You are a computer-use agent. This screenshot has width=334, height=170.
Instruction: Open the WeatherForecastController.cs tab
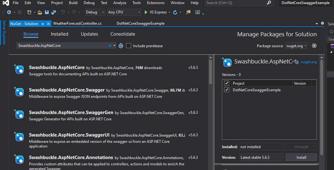point(77,23)
